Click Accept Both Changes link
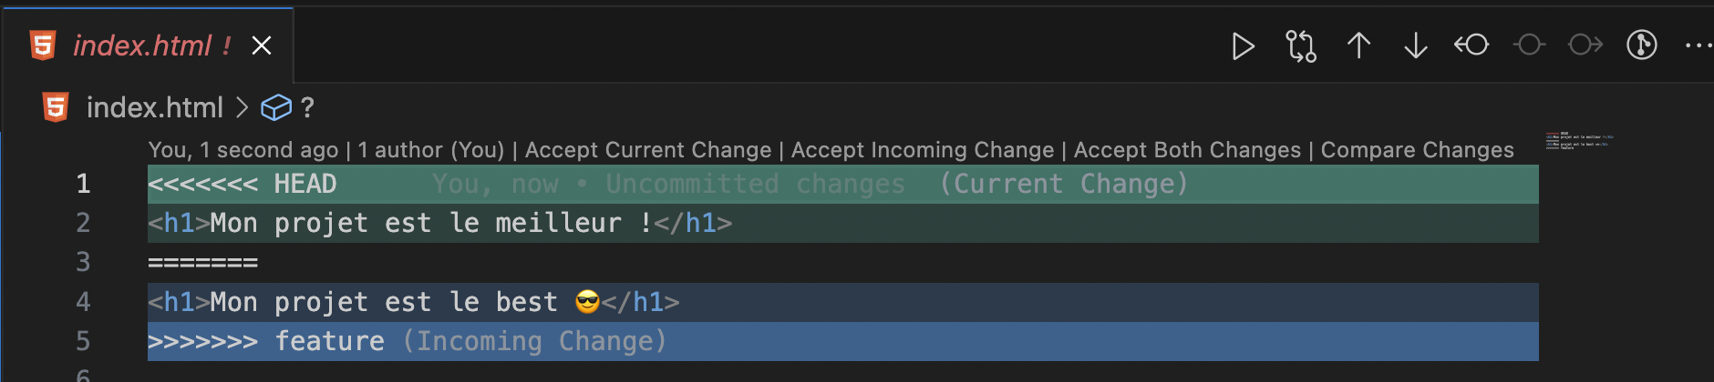The width and height of the screenshot is (1714, 382). point(1187,150)
